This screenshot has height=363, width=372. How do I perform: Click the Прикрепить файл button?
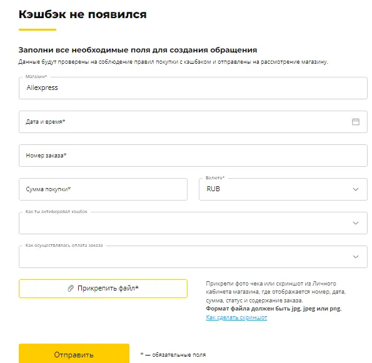tap(103, 289)
